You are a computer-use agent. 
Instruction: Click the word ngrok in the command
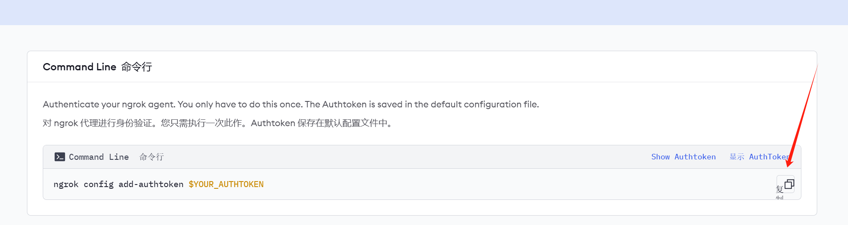click(66, 184)
